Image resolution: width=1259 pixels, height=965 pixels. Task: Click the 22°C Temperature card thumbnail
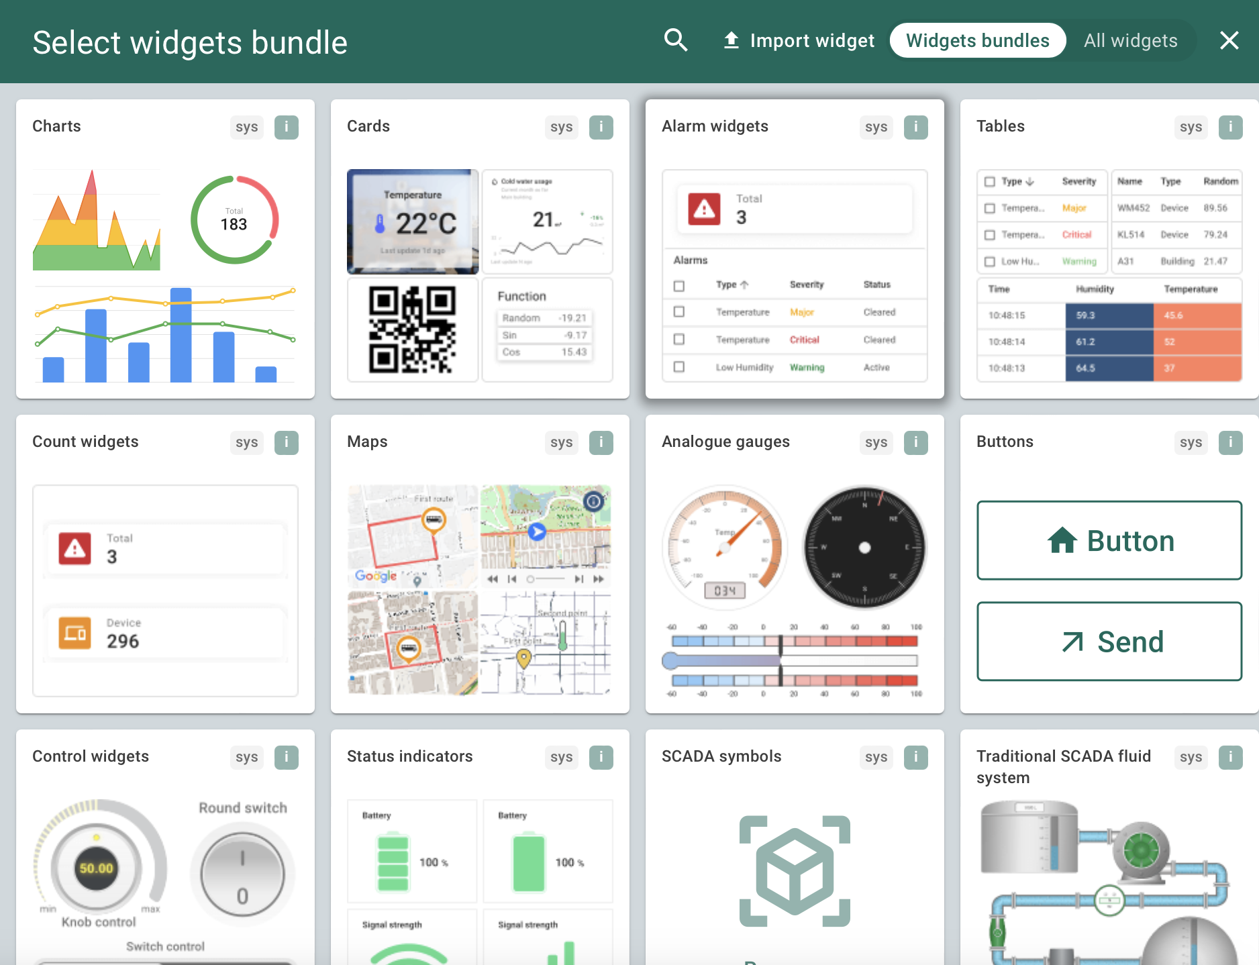point(413,221)
